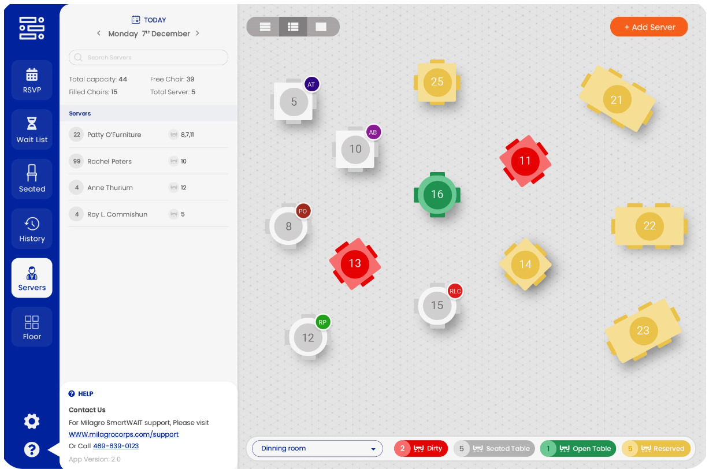This screenshot has width=709, height=469.
Task: Click the Seated Table legend pill
Action: [x=494, y=448]
